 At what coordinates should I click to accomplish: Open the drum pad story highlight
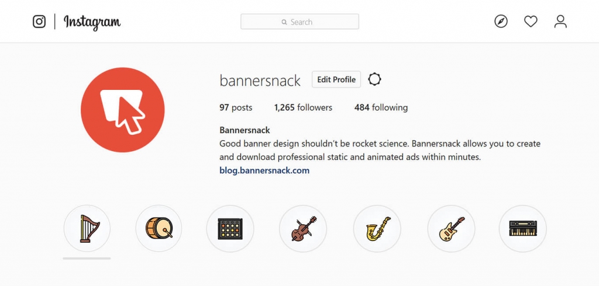(230, 228)
